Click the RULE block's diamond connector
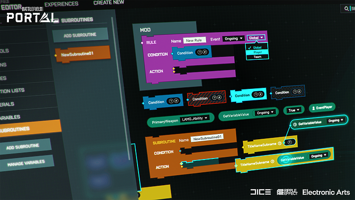The height and width of the screenshot is (200, 355). pos(142,42)
